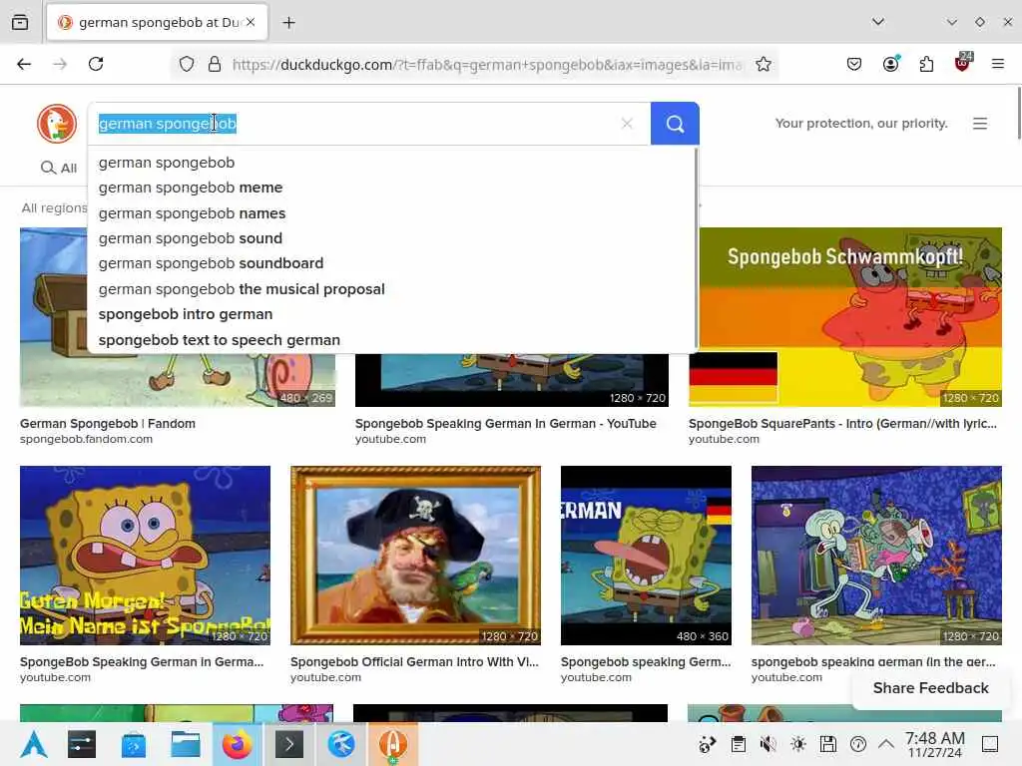
Task: Open the Arch Linux application launcher
Action: pos(33,744)
